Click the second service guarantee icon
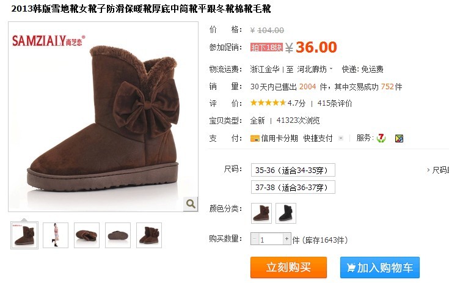Viewport: 449px width, 283px height. tap(399, 139)
